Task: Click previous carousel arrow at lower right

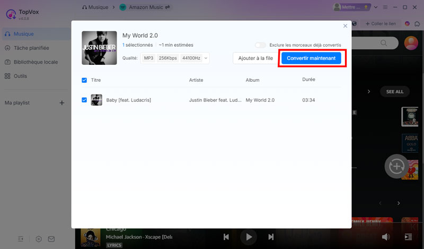Action: coord(380,203)
